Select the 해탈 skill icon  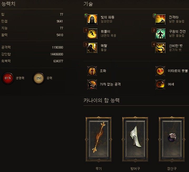click(x=92, y=48)
